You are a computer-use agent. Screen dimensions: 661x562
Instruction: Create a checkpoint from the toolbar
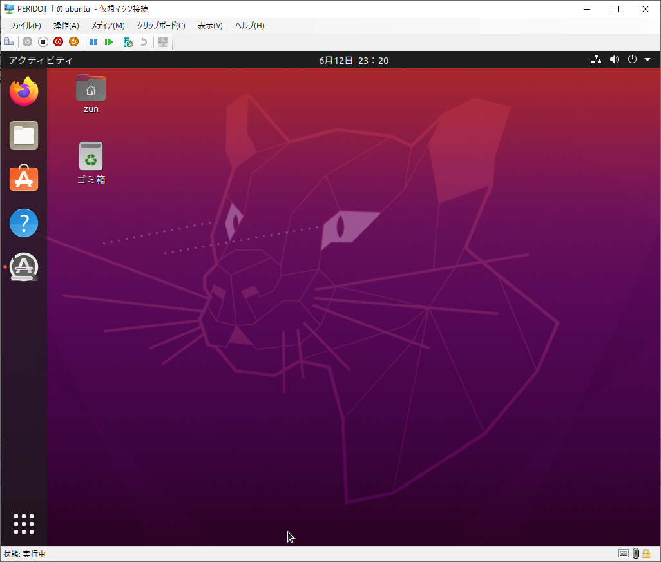click(128, 42)
